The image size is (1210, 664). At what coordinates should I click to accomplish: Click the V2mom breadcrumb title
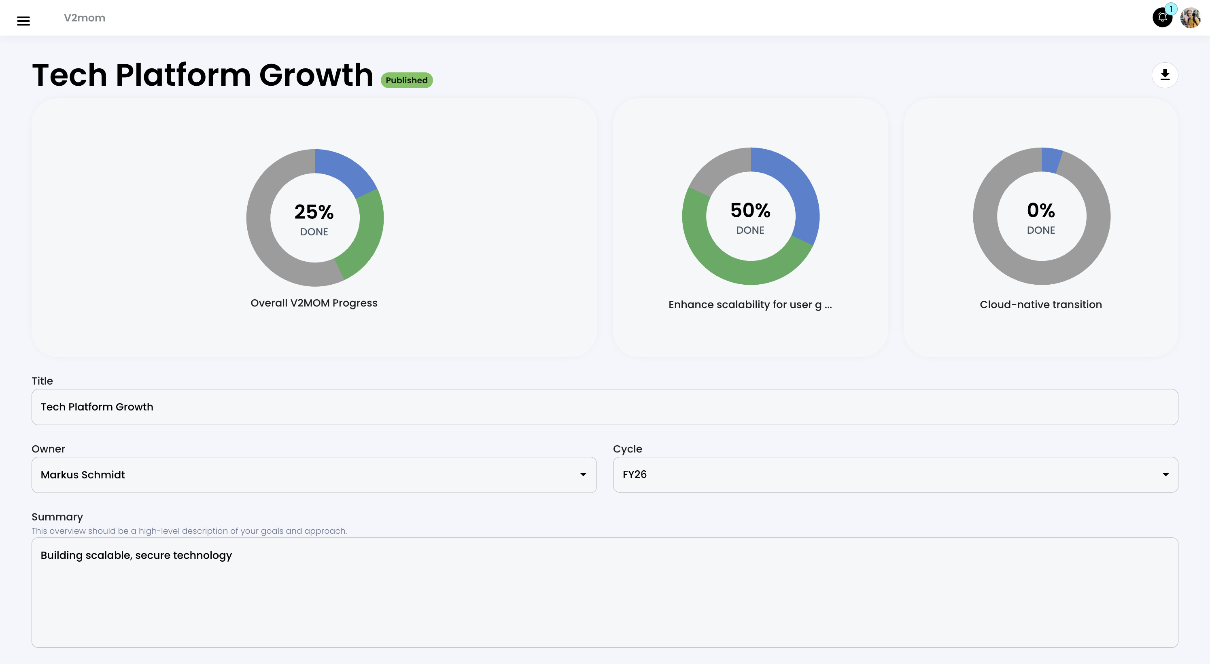point(85,18)
